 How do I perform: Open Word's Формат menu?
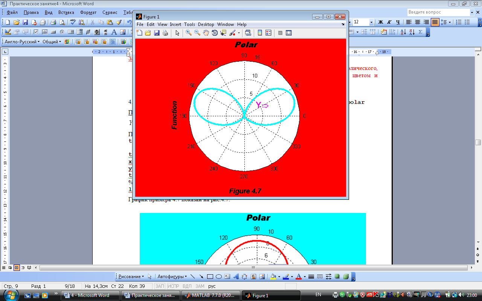click(x=88, y=12)
